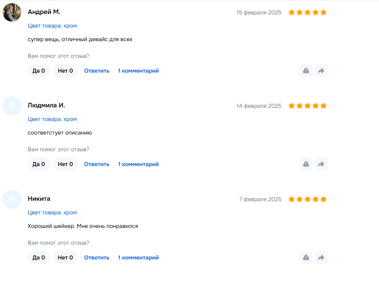Screen dimensions: 379x283
Task: Show the 1 комментарий on Никита's review
Action: (x=138, y=257)
